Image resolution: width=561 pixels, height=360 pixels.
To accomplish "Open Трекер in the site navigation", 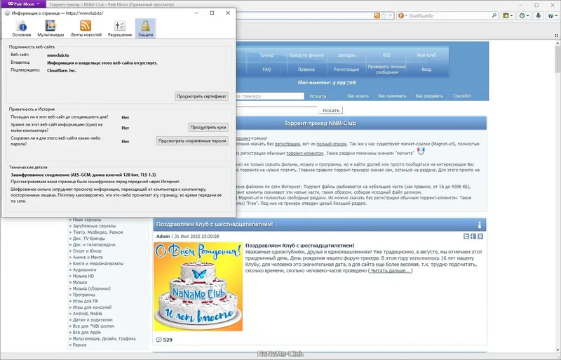I will click(266, 55).
